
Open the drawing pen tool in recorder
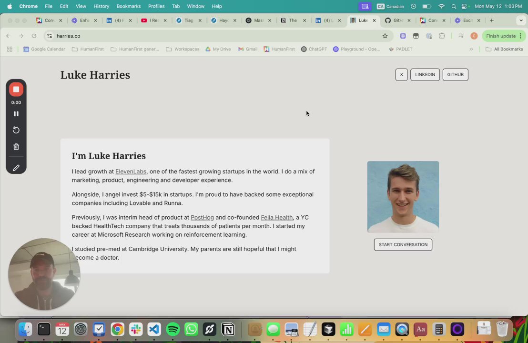16,168
